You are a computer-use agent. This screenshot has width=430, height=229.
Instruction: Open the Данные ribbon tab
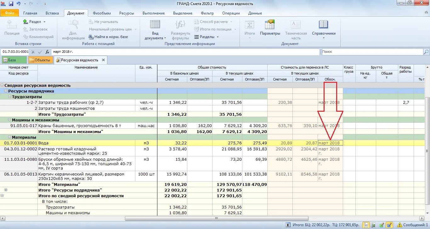coord(255,13)
